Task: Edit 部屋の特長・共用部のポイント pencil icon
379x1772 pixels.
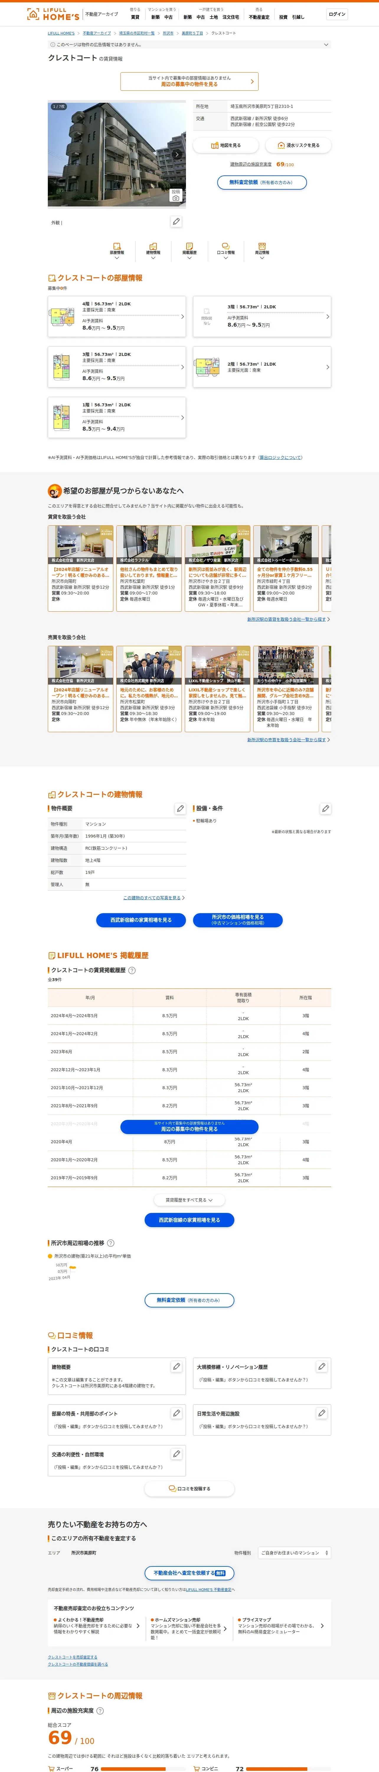Action: (176, 1413)
